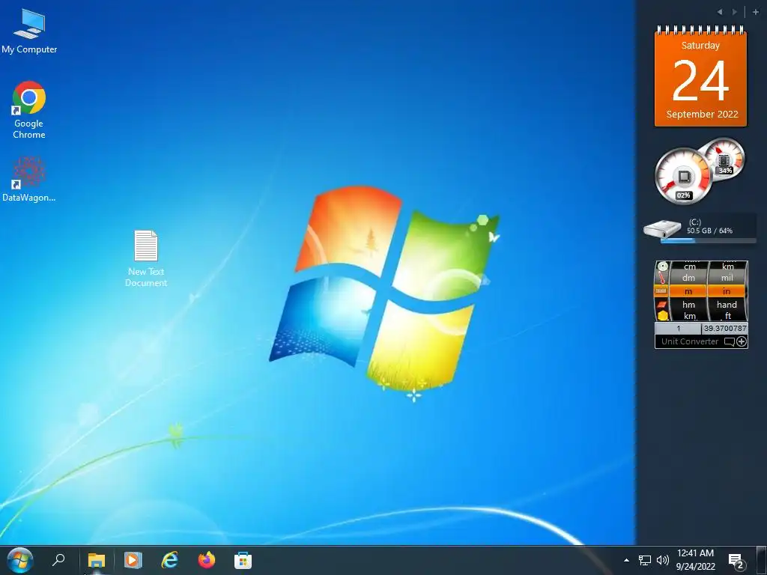
Task: Choose 'mil' in the target unit wheel
Action: pos(727,278)
